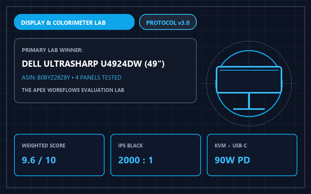The width and height of the screenshot is (311, 194).
Task: Click the 2000 : 1 contrast value
Action: (135, 160)
